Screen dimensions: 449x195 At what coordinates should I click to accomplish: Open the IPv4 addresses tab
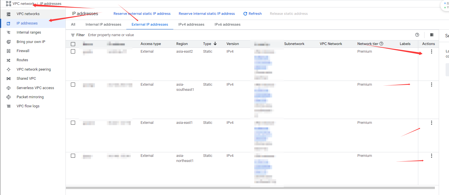pos(191,24)
